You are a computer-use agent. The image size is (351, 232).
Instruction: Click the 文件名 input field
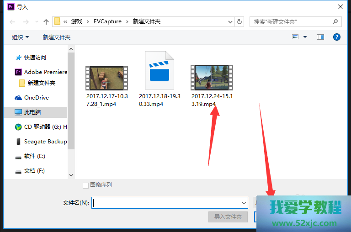point(167,203)
